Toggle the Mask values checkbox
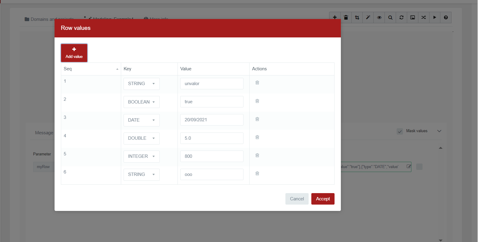The height and width of the screenshot is (242, 478). 400,131
